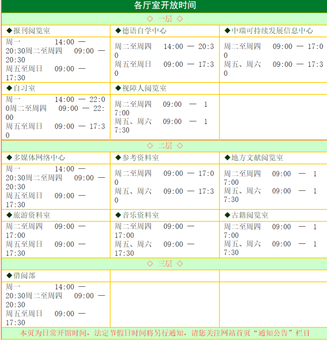327x340 pixels.
Task: Click the diamond icon before 古籍阅览室
Action: [x=227, y=215]
